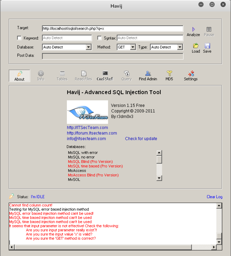Expand the Method GET dropdown
This screenshot has width=231, height=256.
coord(133,47)
